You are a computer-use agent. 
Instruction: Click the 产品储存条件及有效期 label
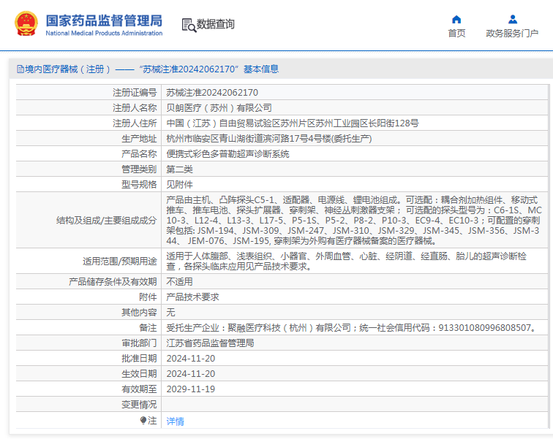(113, 282)
